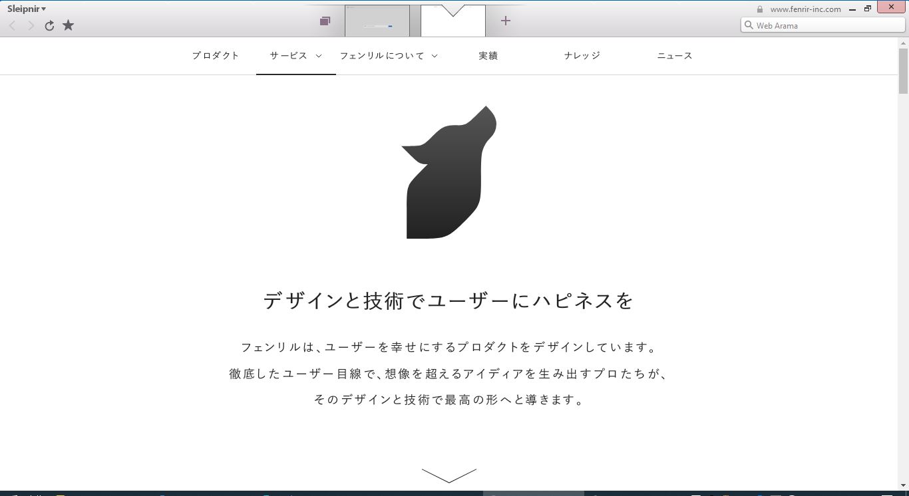909x496 pixels.
Task: Click the padlock security icon
Action: click(x=760, y=9)
